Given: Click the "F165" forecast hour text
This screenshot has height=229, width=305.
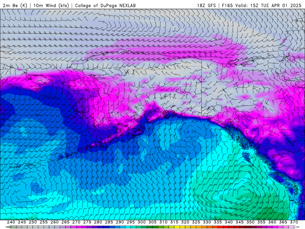Looking at the screenshot, I should coord(227,5).
